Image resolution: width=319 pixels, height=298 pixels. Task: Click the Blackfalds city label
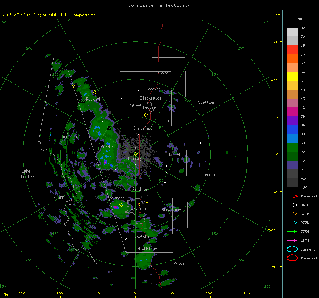pyautogui.click(x=151, y=98)
